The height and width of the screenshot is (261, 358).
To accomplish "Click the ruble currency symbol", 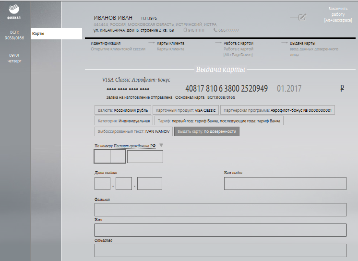I will 342,88.
